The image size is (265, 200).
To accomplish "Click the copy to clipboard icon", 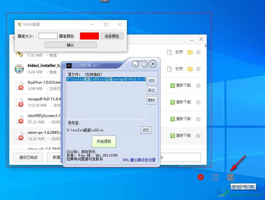I will (x=230, y=177).
